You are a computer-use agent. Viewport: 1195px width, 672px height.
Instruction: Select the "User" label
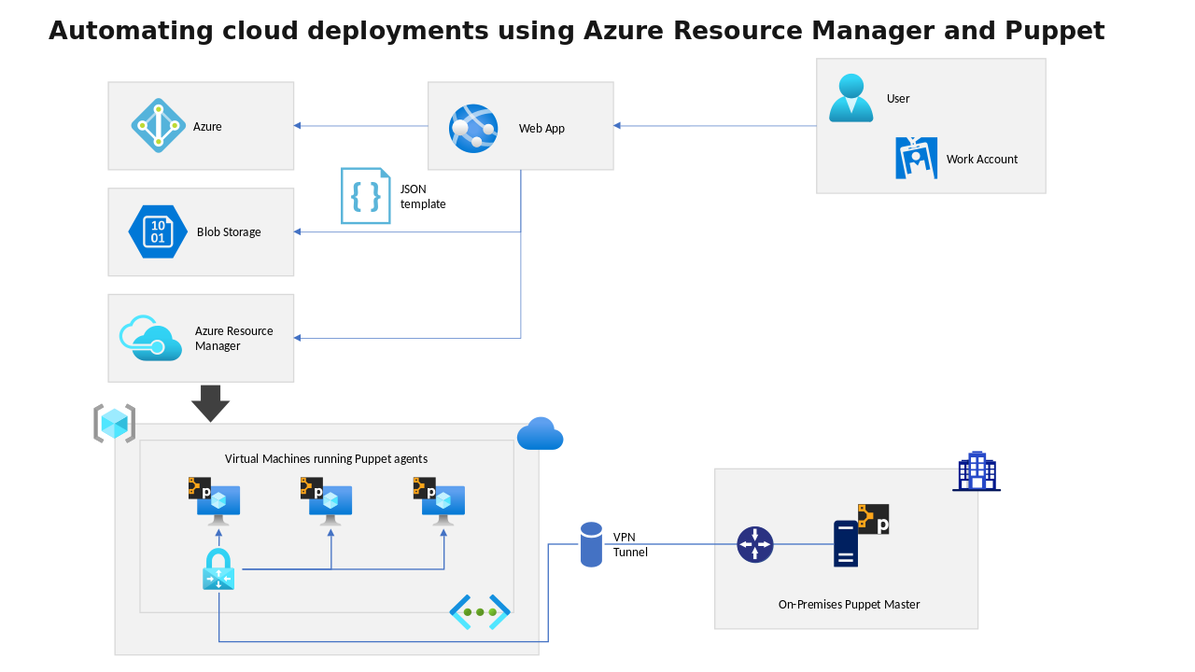pyautogui.click(x=898, y=98)
